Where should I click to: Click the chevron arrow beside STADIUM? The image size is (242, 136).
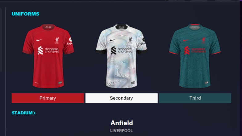click(34, 113)
